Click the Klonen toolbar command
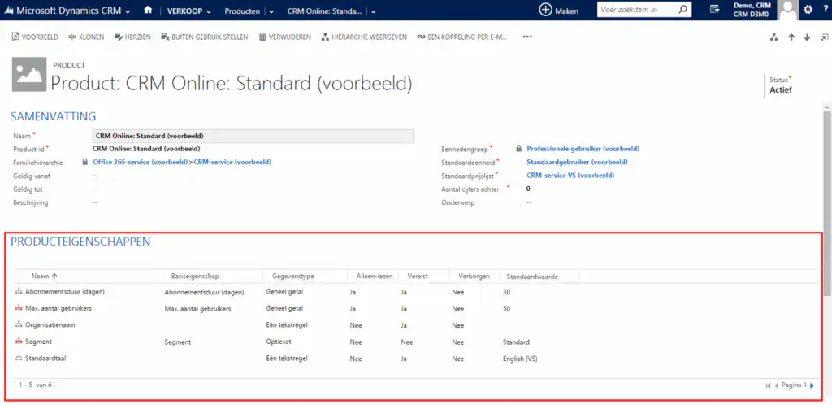This screenshot has height=405, width=832. (x=86, y=37)
